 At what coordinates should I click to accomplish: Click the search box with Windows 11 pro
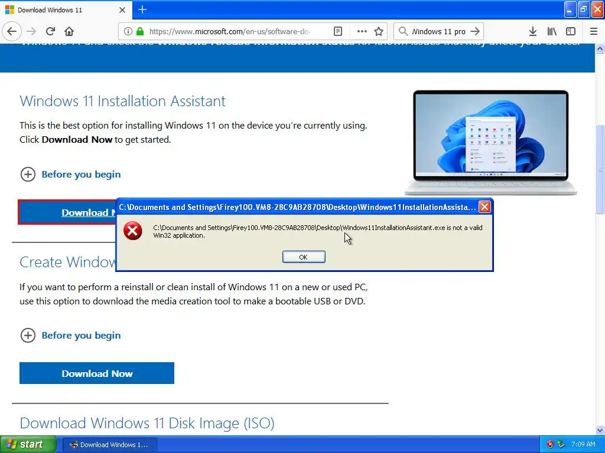tap(439, 31)
